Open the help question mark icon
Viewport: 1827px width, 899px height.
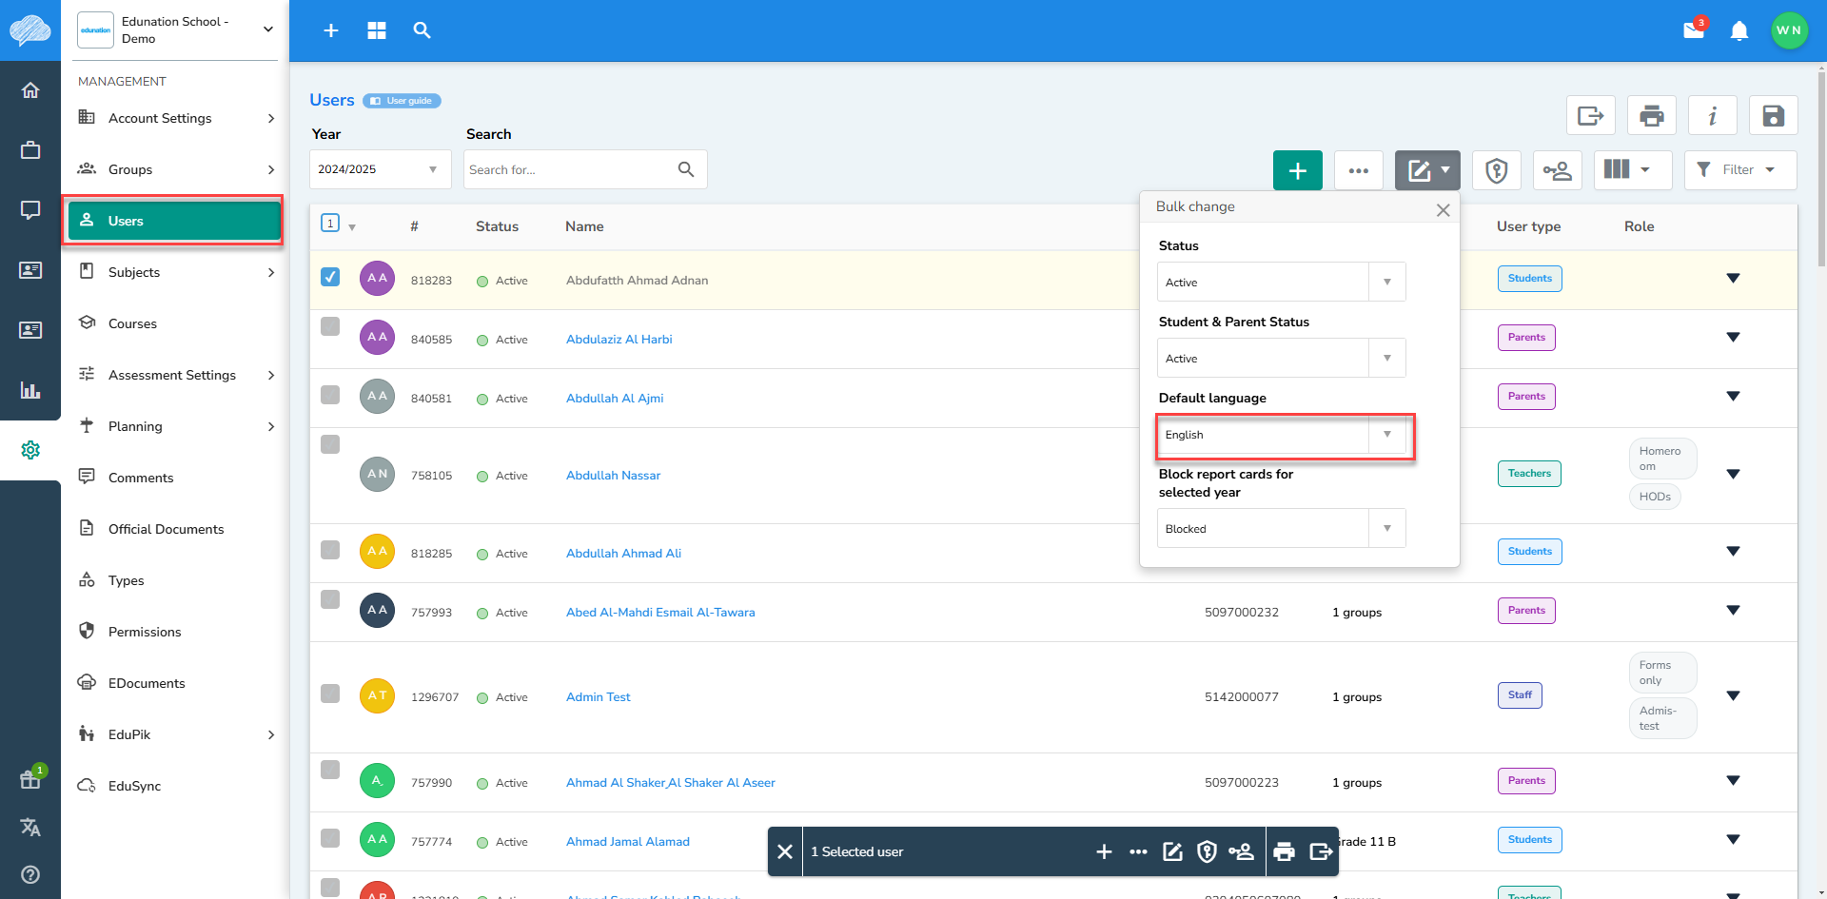[30, 874]
